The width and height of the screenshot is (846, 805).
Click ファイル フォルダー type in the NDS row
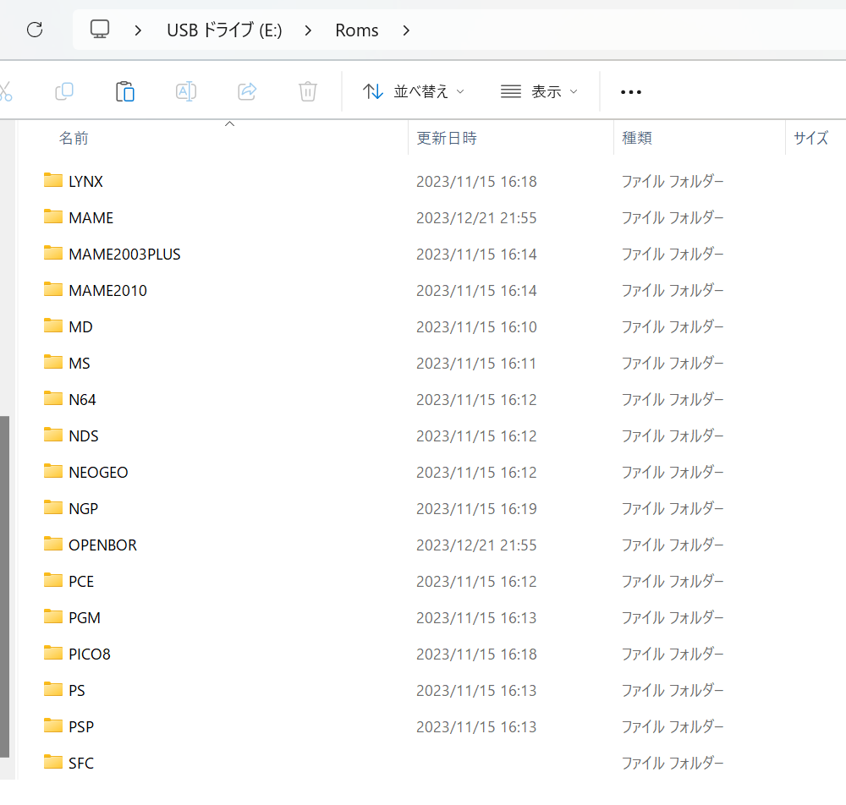pyautogui.click(x=673, y=435)
